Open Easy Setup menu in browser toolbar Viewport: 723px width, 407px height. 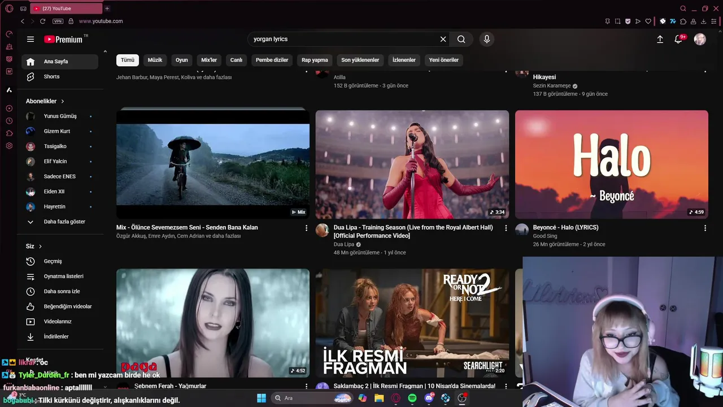[x=714, y=21]
